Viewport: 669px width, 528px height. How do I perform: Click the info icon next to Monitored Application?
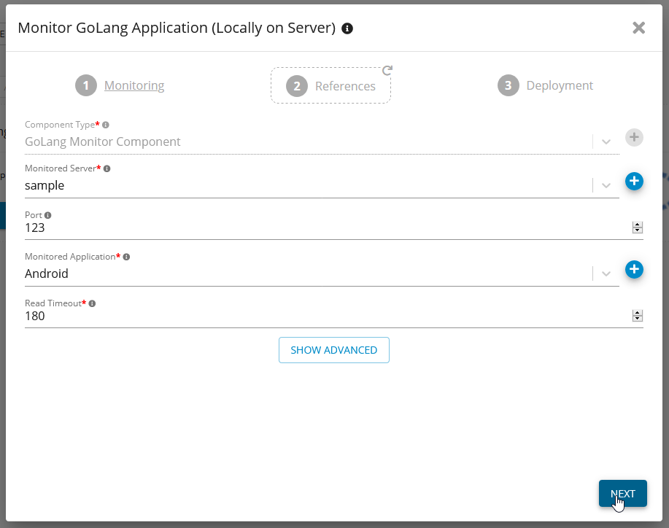pos(126,257)
